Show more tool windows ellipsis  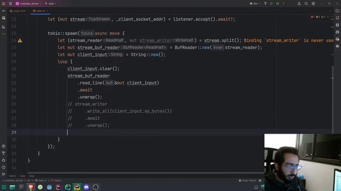(4, 34)
